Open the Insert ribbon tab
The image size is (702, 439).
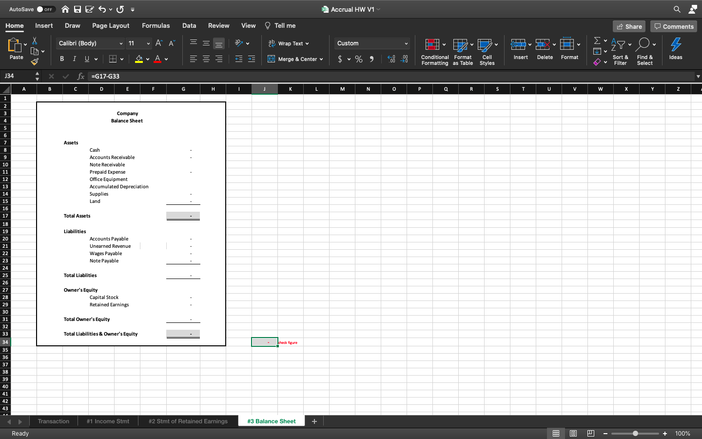(x=44, y=25)
